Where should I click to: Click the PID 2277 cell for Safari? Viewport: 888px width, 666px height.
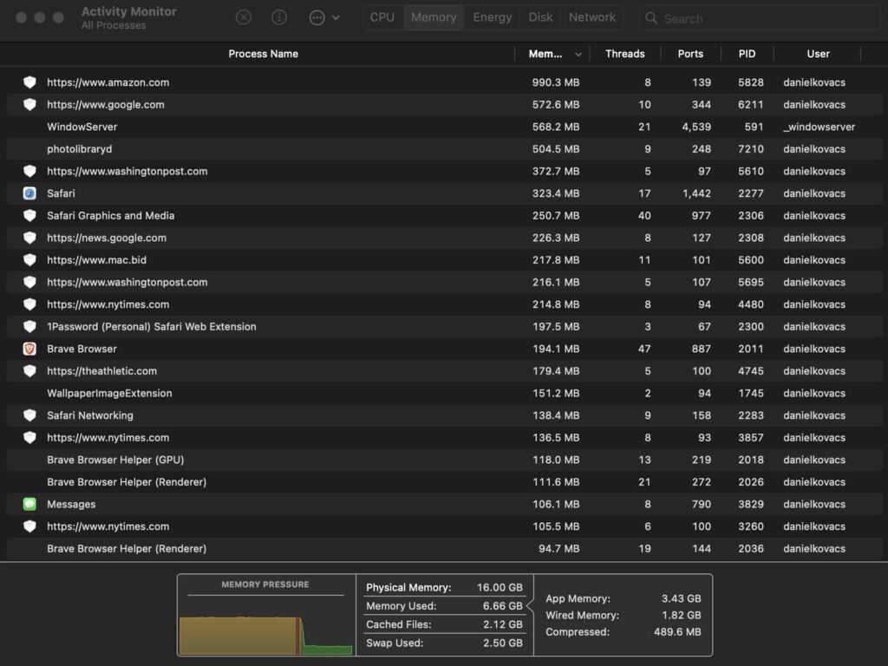click(x=751, y=193)
